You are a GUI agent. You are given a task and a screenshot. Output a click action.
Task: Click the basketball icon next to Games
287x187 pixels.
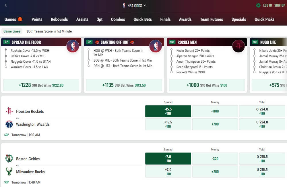click(x=20, y=19)
